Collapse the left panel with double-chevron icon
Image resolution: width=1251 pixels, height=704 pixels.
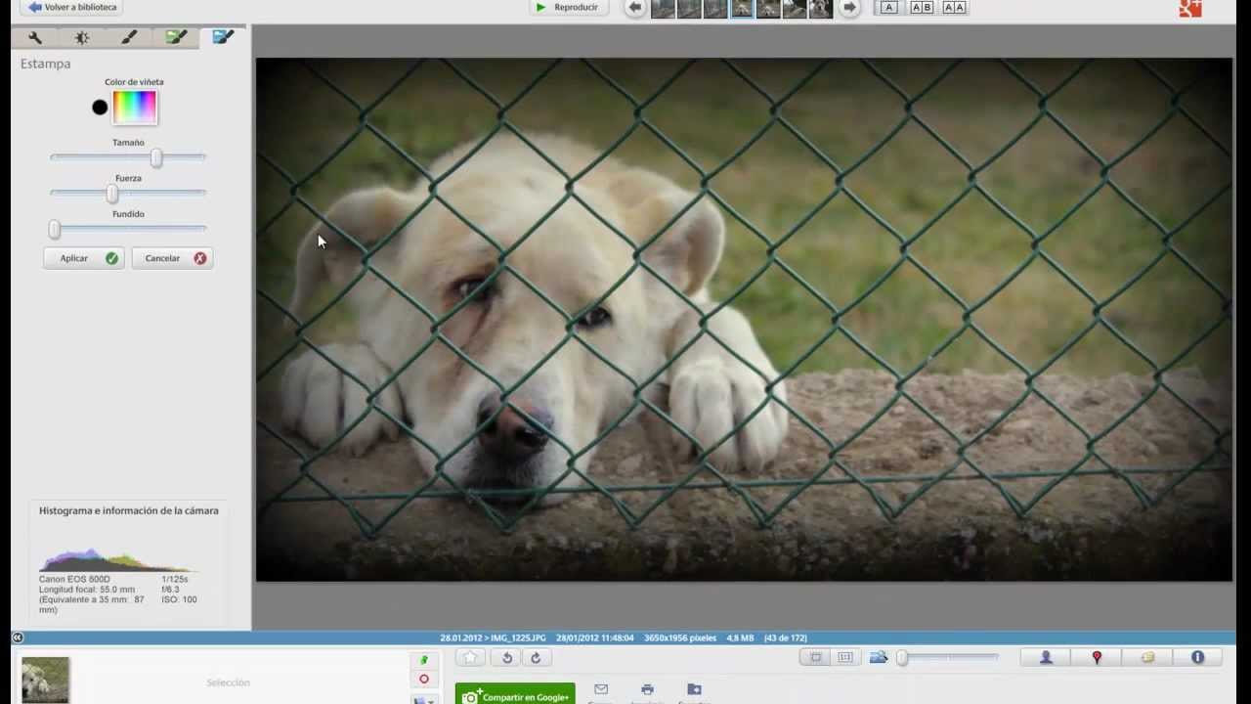tap(18, 638)
